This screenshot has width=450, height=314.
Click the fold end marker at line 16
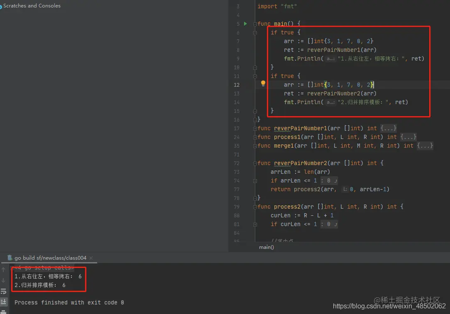(255, 119)
